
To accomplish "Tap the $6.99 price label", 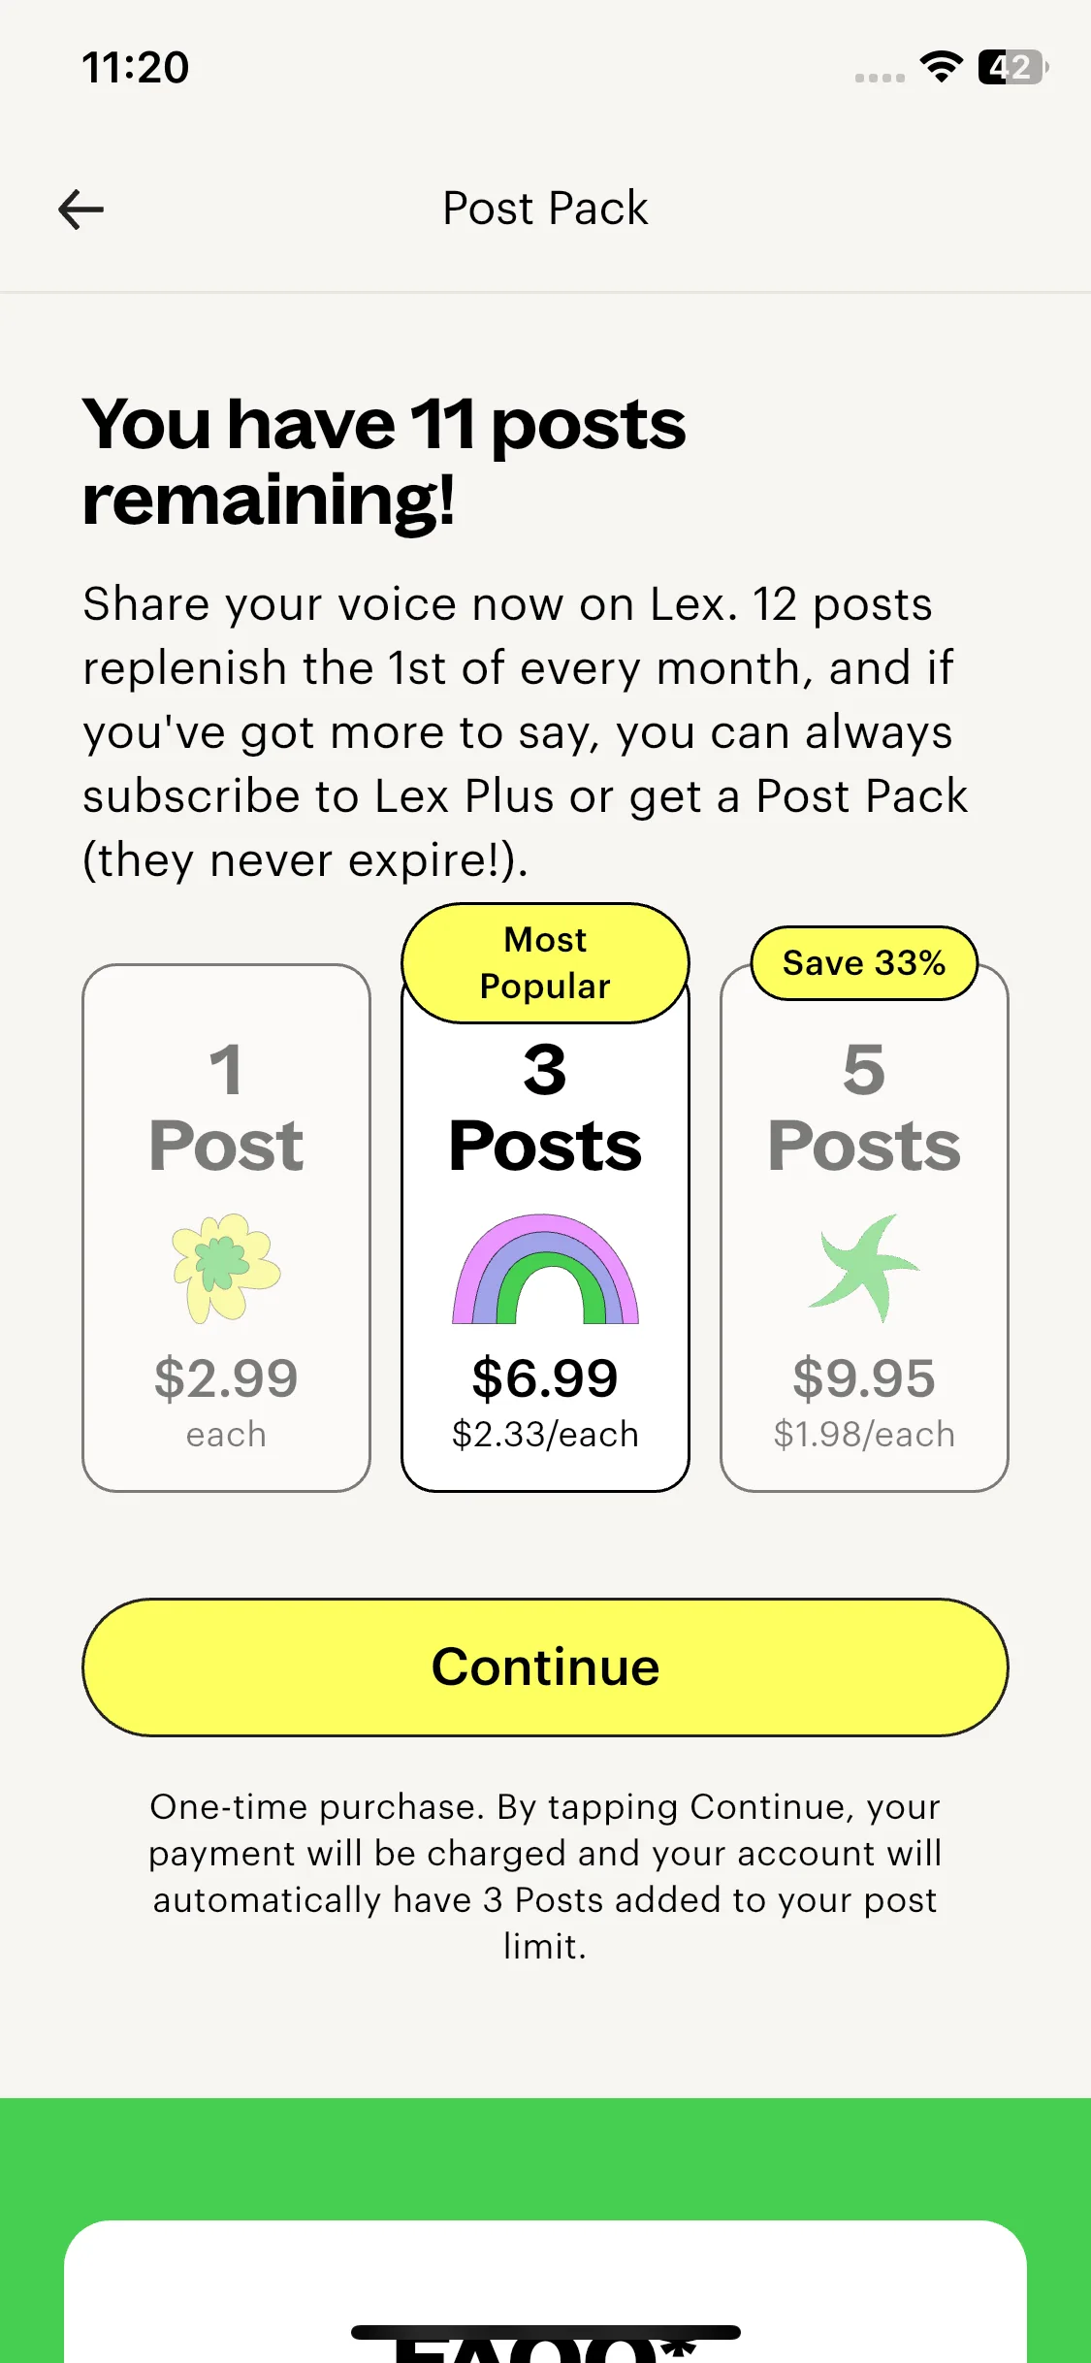I will pyautogui.click(x=545, y=1378).
